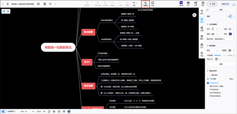Click the 分享 (share) icon

click(195, 4)
